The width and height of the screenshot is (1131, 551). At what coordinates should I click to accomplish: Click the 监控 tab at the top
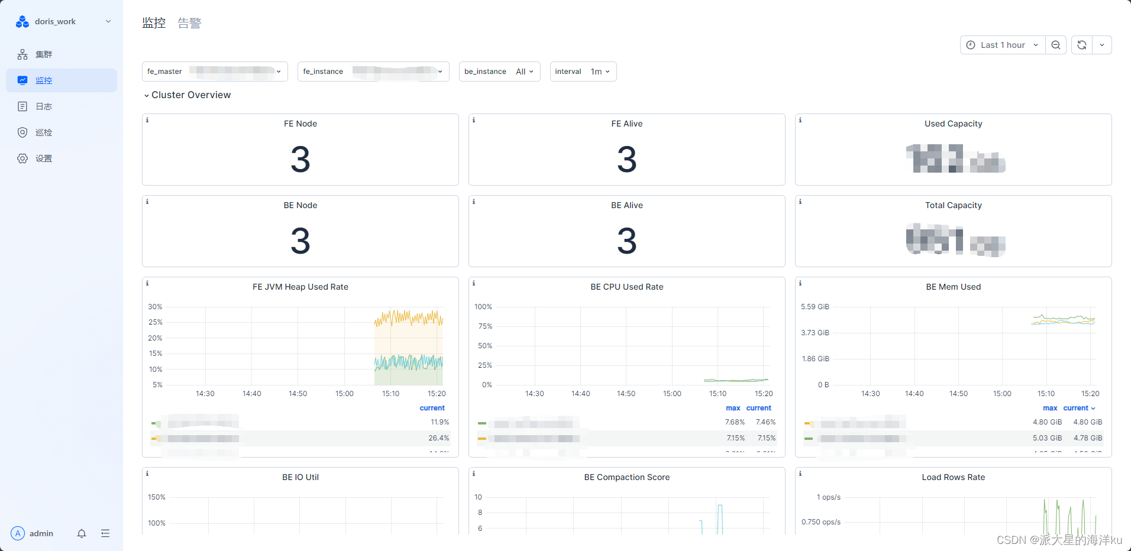[x=153, y=22]
